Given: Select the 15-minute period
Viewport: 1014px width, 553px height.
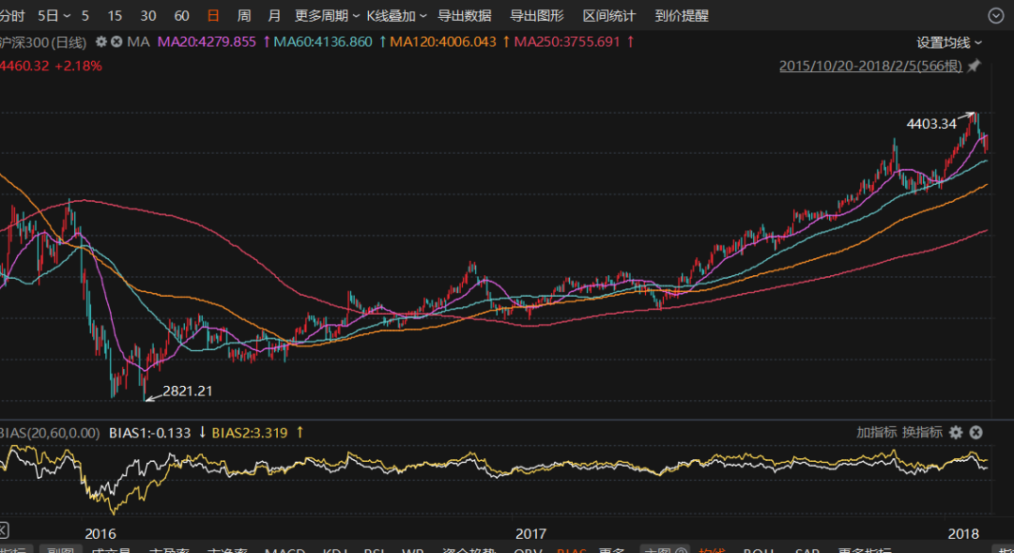Looking at the screenshot, I should click(115, 16).
